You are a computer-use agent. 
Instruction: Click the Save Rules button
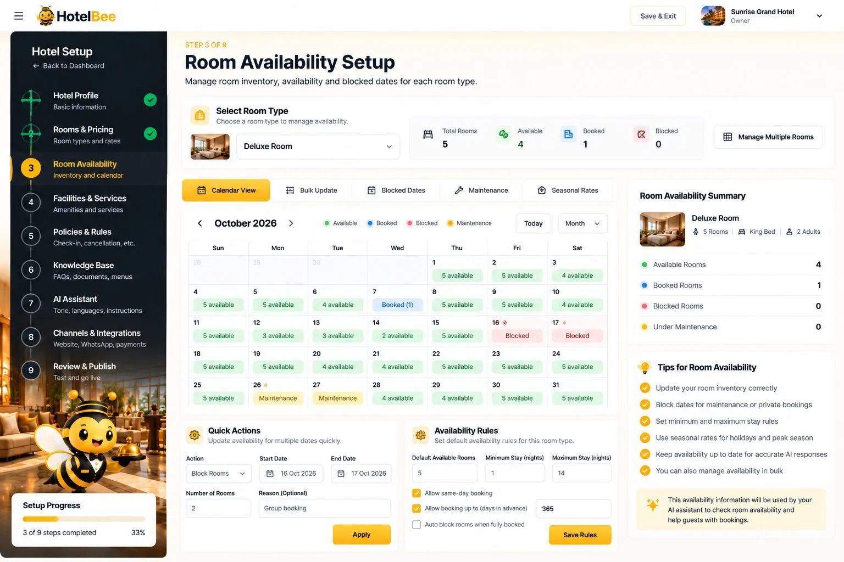tap(580, 535)
